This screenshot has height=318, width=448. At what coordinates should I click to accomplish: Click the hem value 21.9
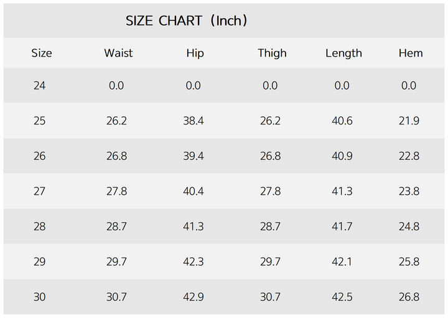coord(409,121)
